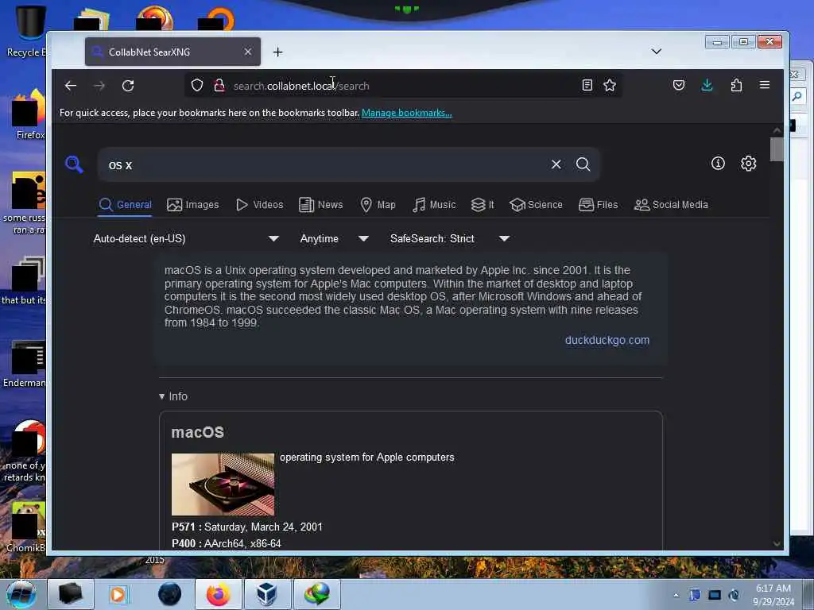Open the media player taskbar icon
Viewport: 814px width, 610px height.
tap(118, 594)
